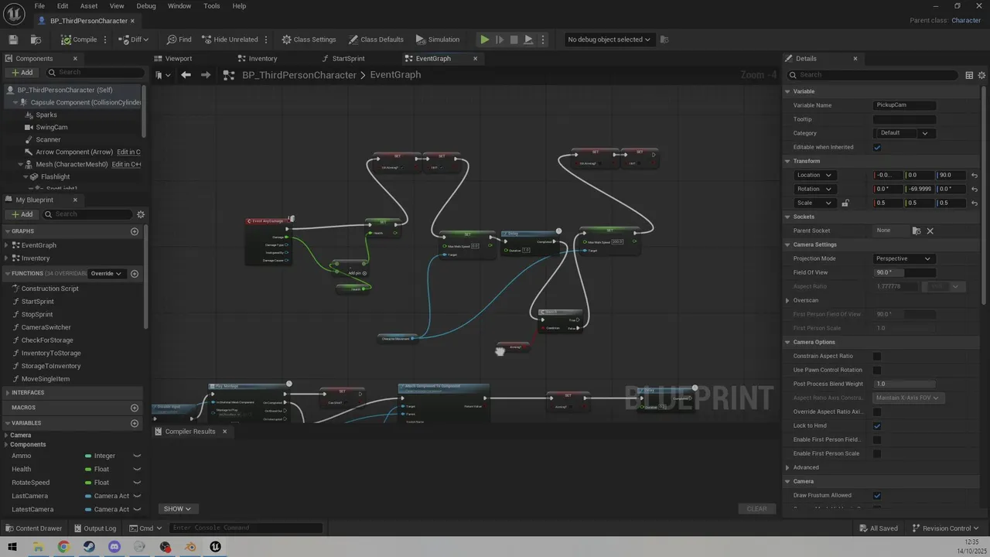Open the Projection Mode Perspective dropdown

[x=904, y=258]
